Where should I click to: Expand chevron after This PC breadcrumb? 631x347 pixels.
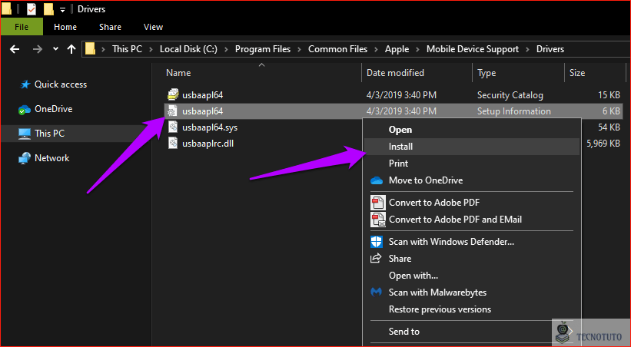pyautogui.click(x=151, y=49)
